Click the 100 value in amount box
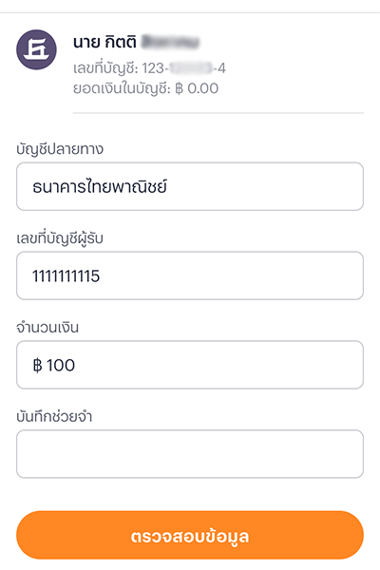The width and height of the screenshot is (380, 570). click(61, 365)
